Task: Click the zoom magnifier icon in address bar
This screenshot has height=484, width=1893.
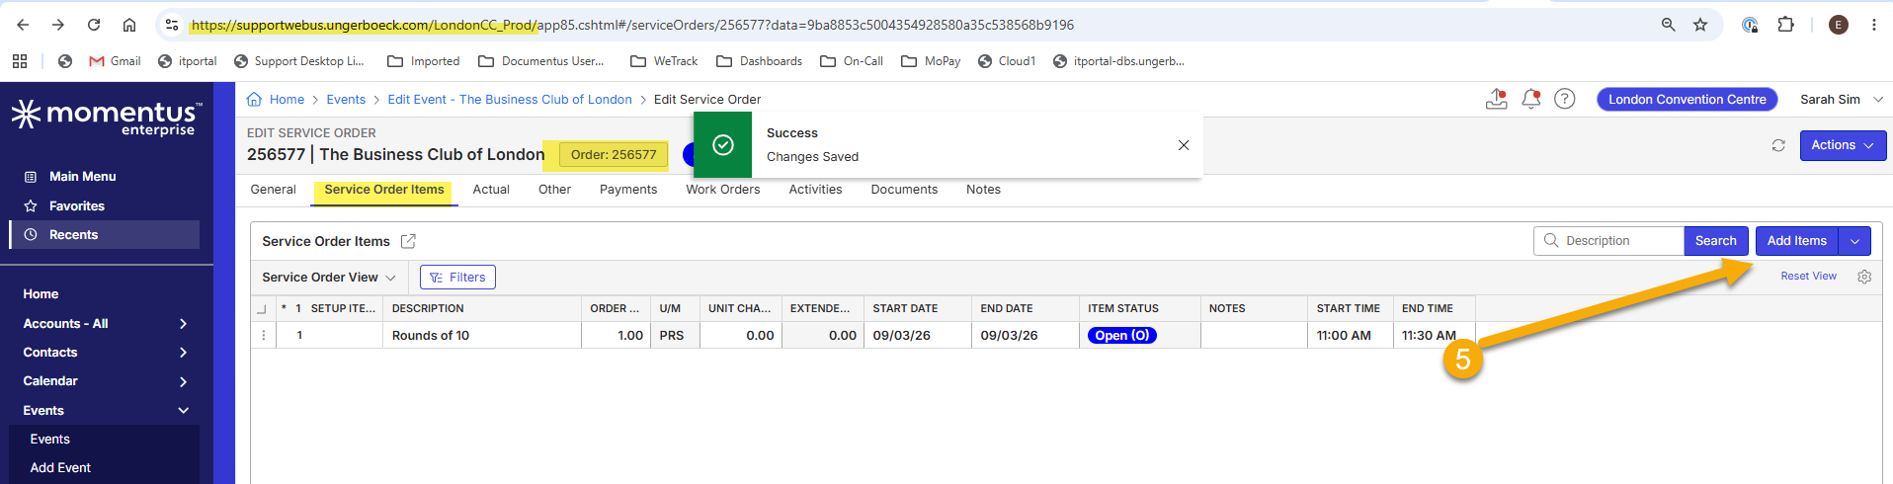Action: coord(1669,25)
